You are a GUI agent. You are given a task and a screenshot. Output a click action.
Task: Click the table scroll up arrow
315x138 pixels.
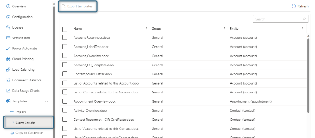309,36
